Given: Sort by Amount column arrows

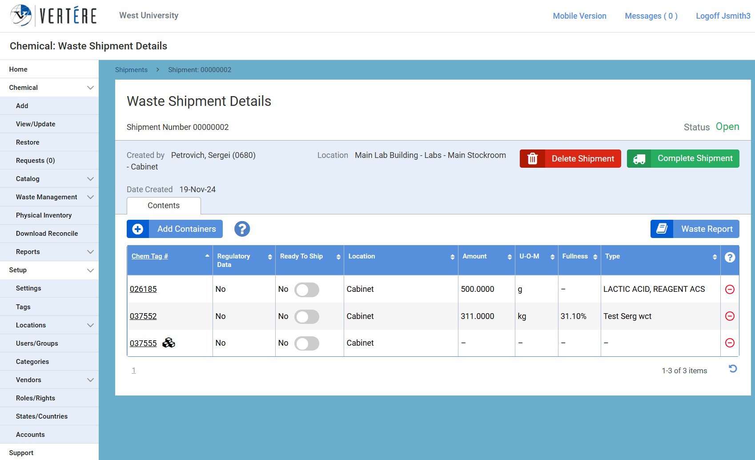Looking at the screenshot, I should [x=510, y=257].
